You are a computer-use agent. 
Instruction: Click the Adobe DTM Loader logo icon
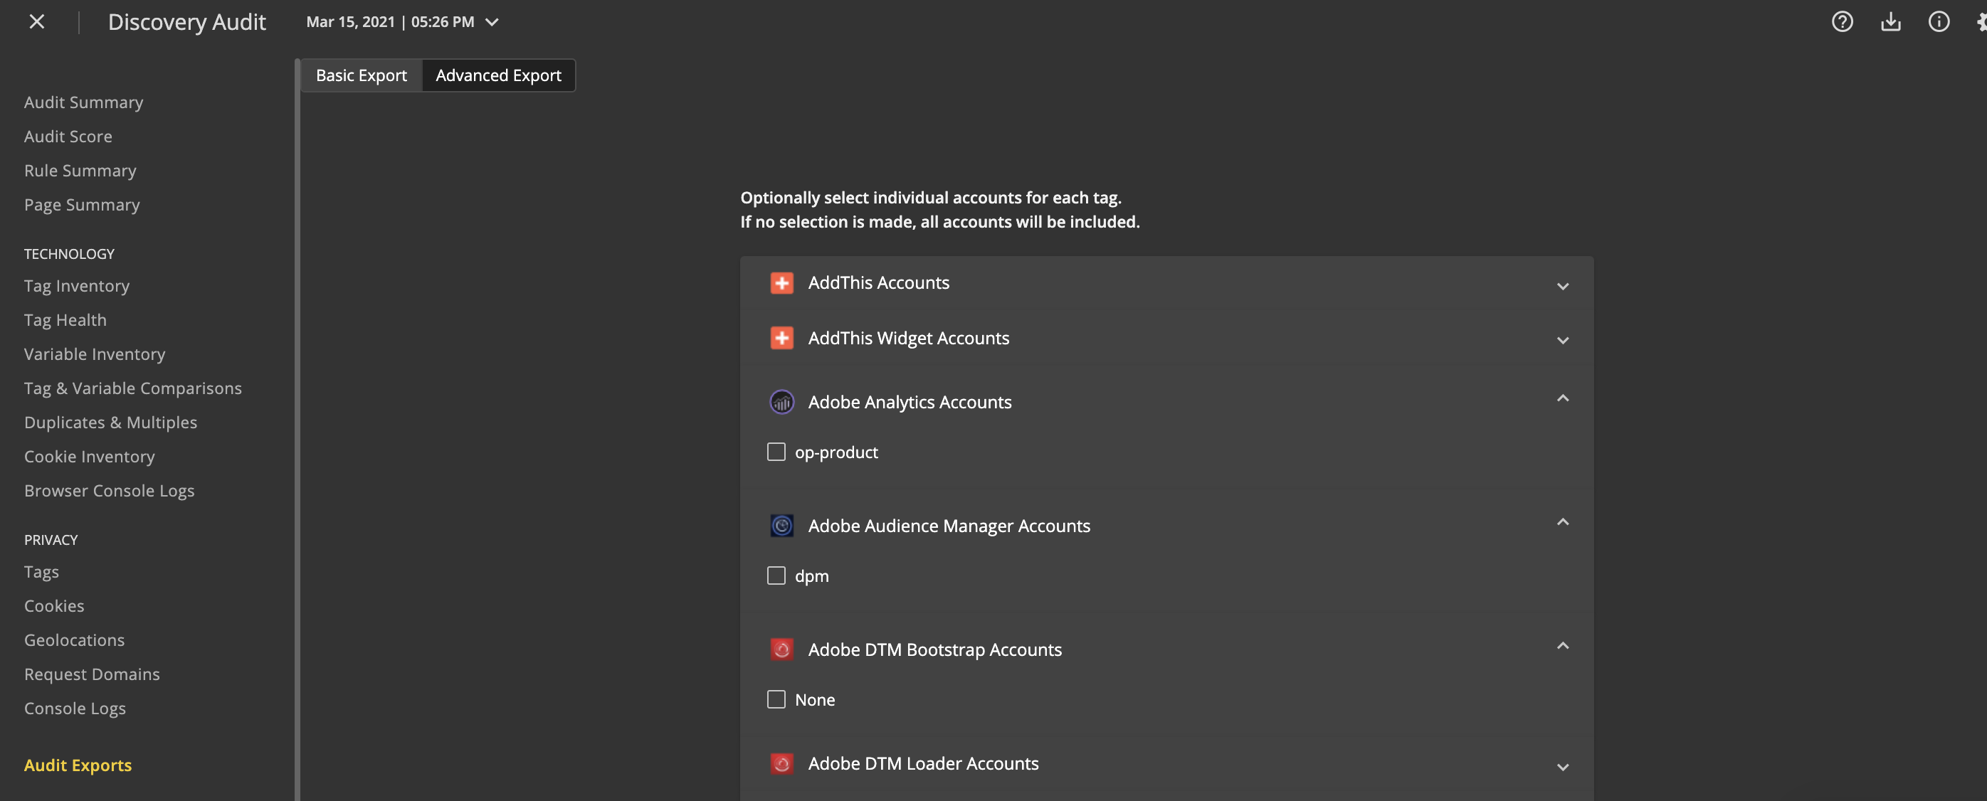[x=781, y=764]
